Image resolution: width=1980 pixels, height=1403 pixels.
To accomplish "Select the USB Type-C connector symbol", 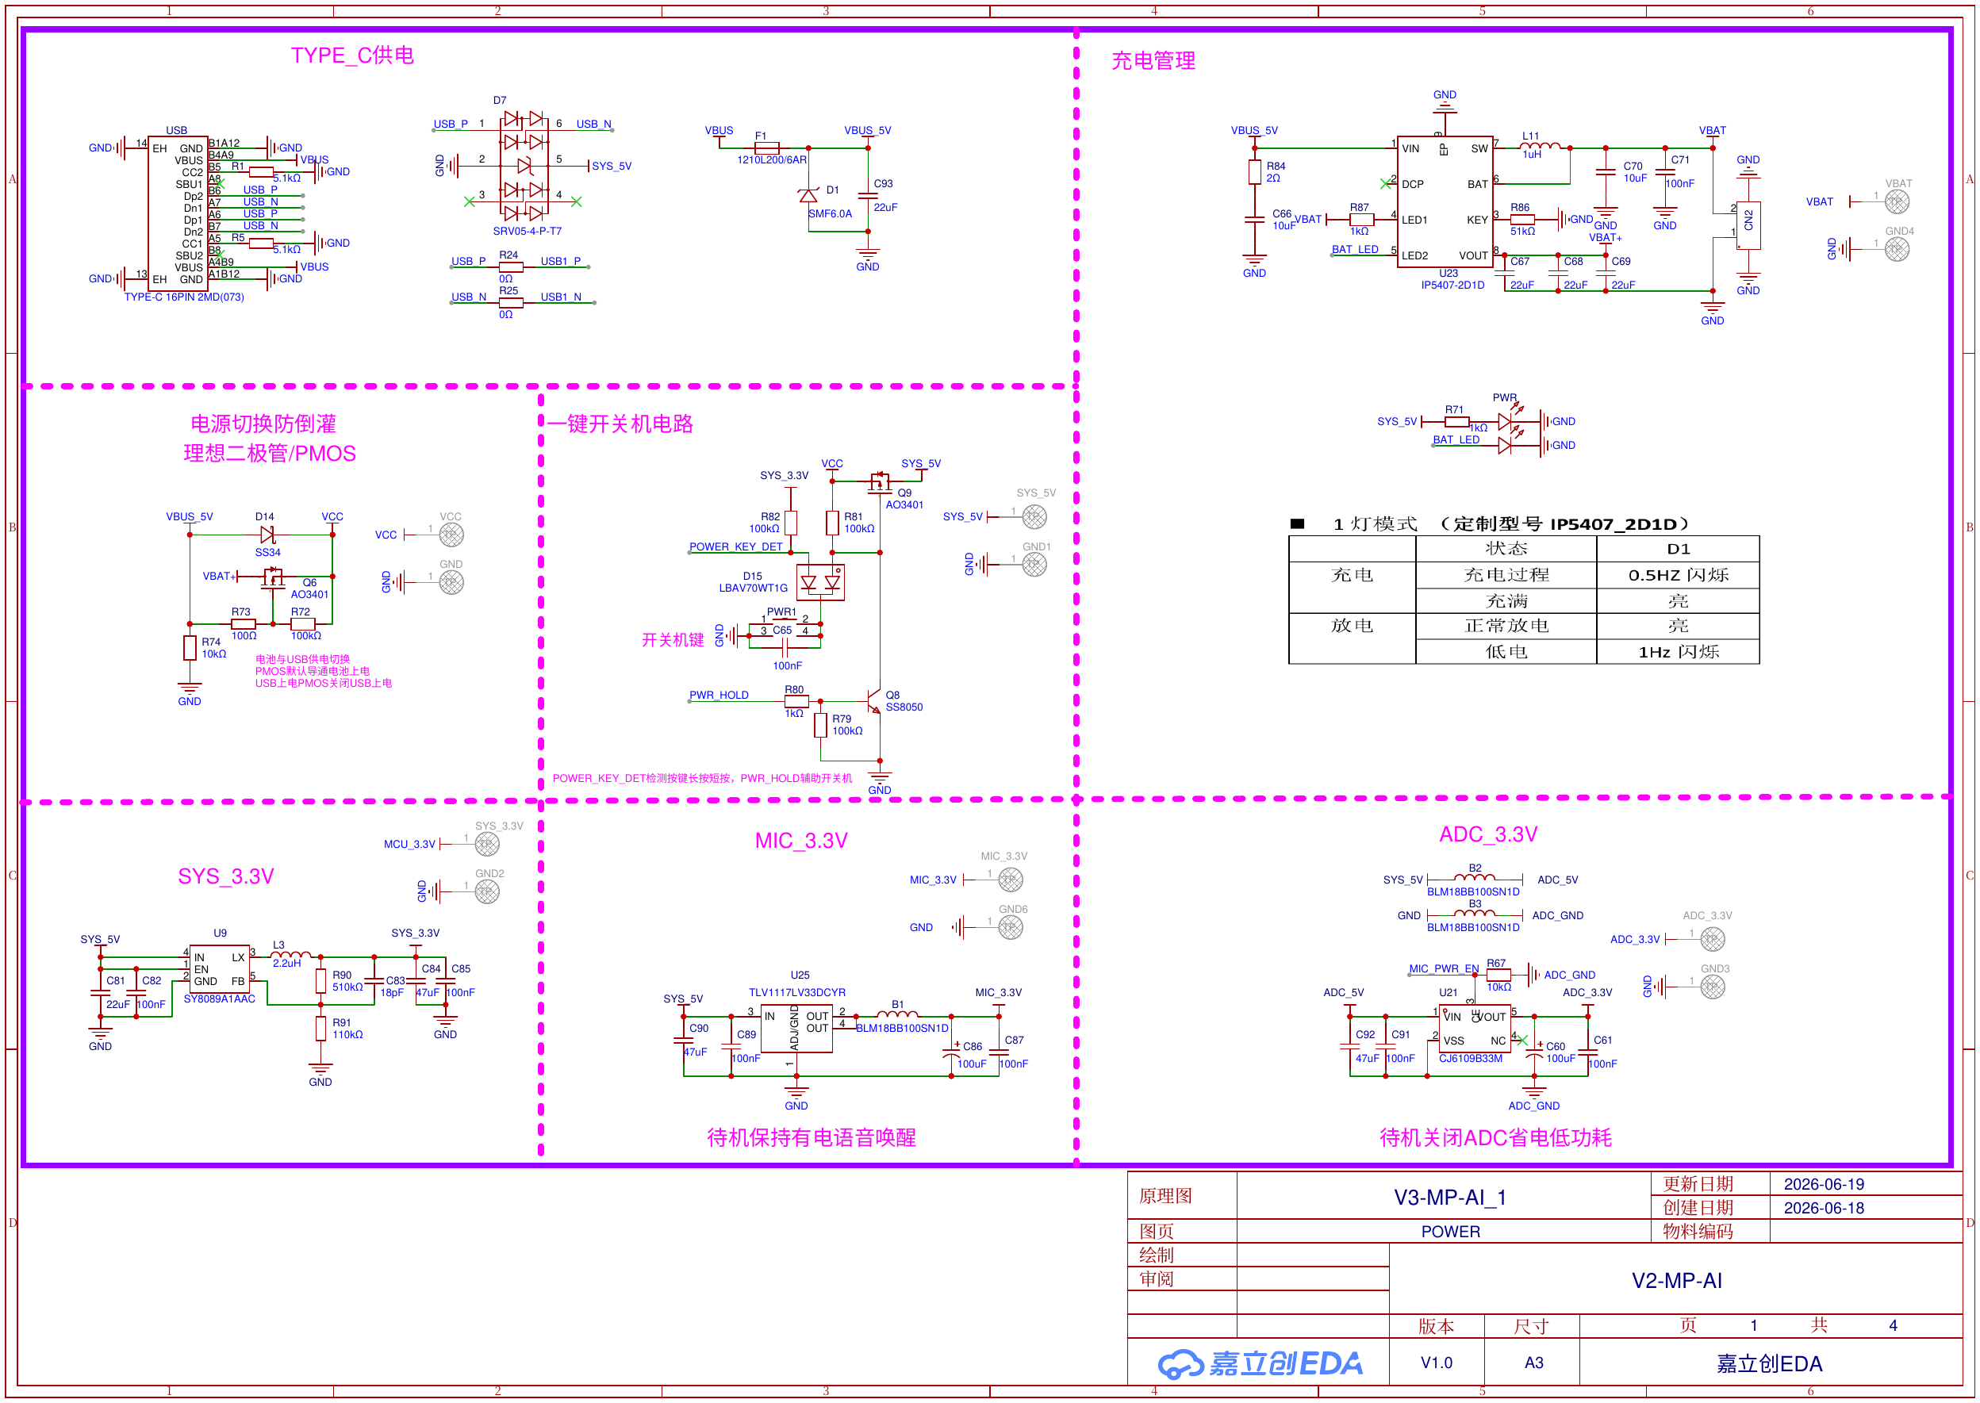I will [x=178, y=213].
